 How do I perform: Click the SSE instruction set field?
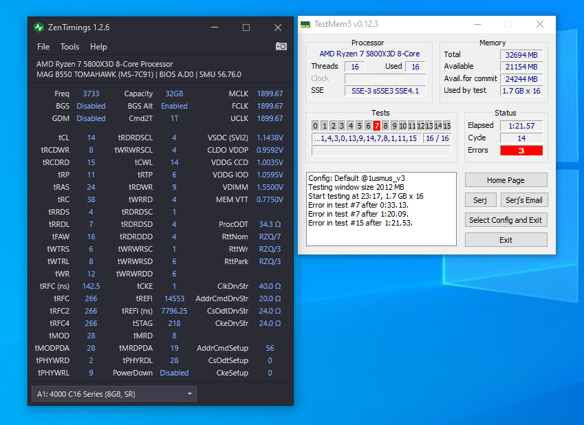point(385,91)
